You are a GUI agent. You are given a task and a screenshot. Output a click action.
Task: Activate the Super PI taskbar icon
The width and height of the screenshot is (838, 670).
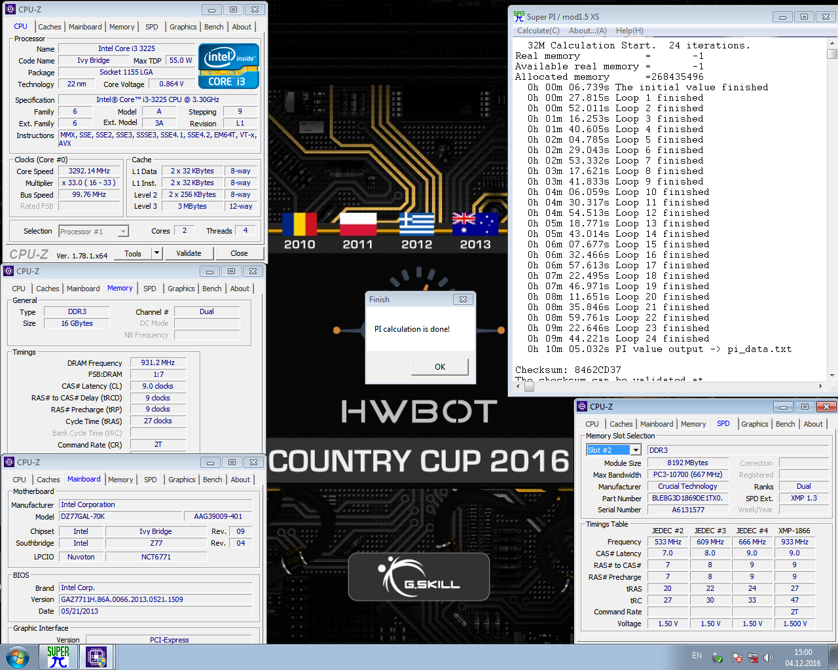coord(58,657)
